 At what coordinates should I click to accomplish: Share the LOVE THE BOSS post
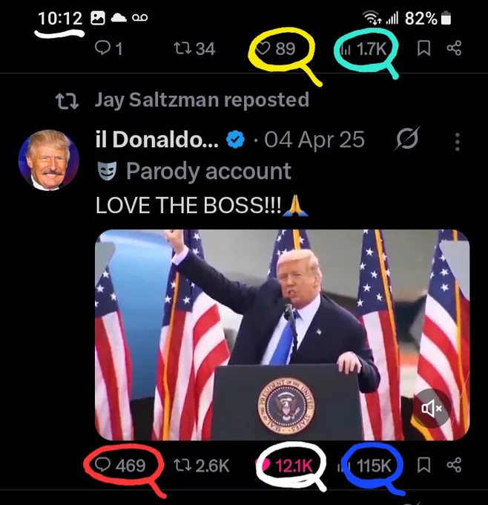[x=454, y=466]
